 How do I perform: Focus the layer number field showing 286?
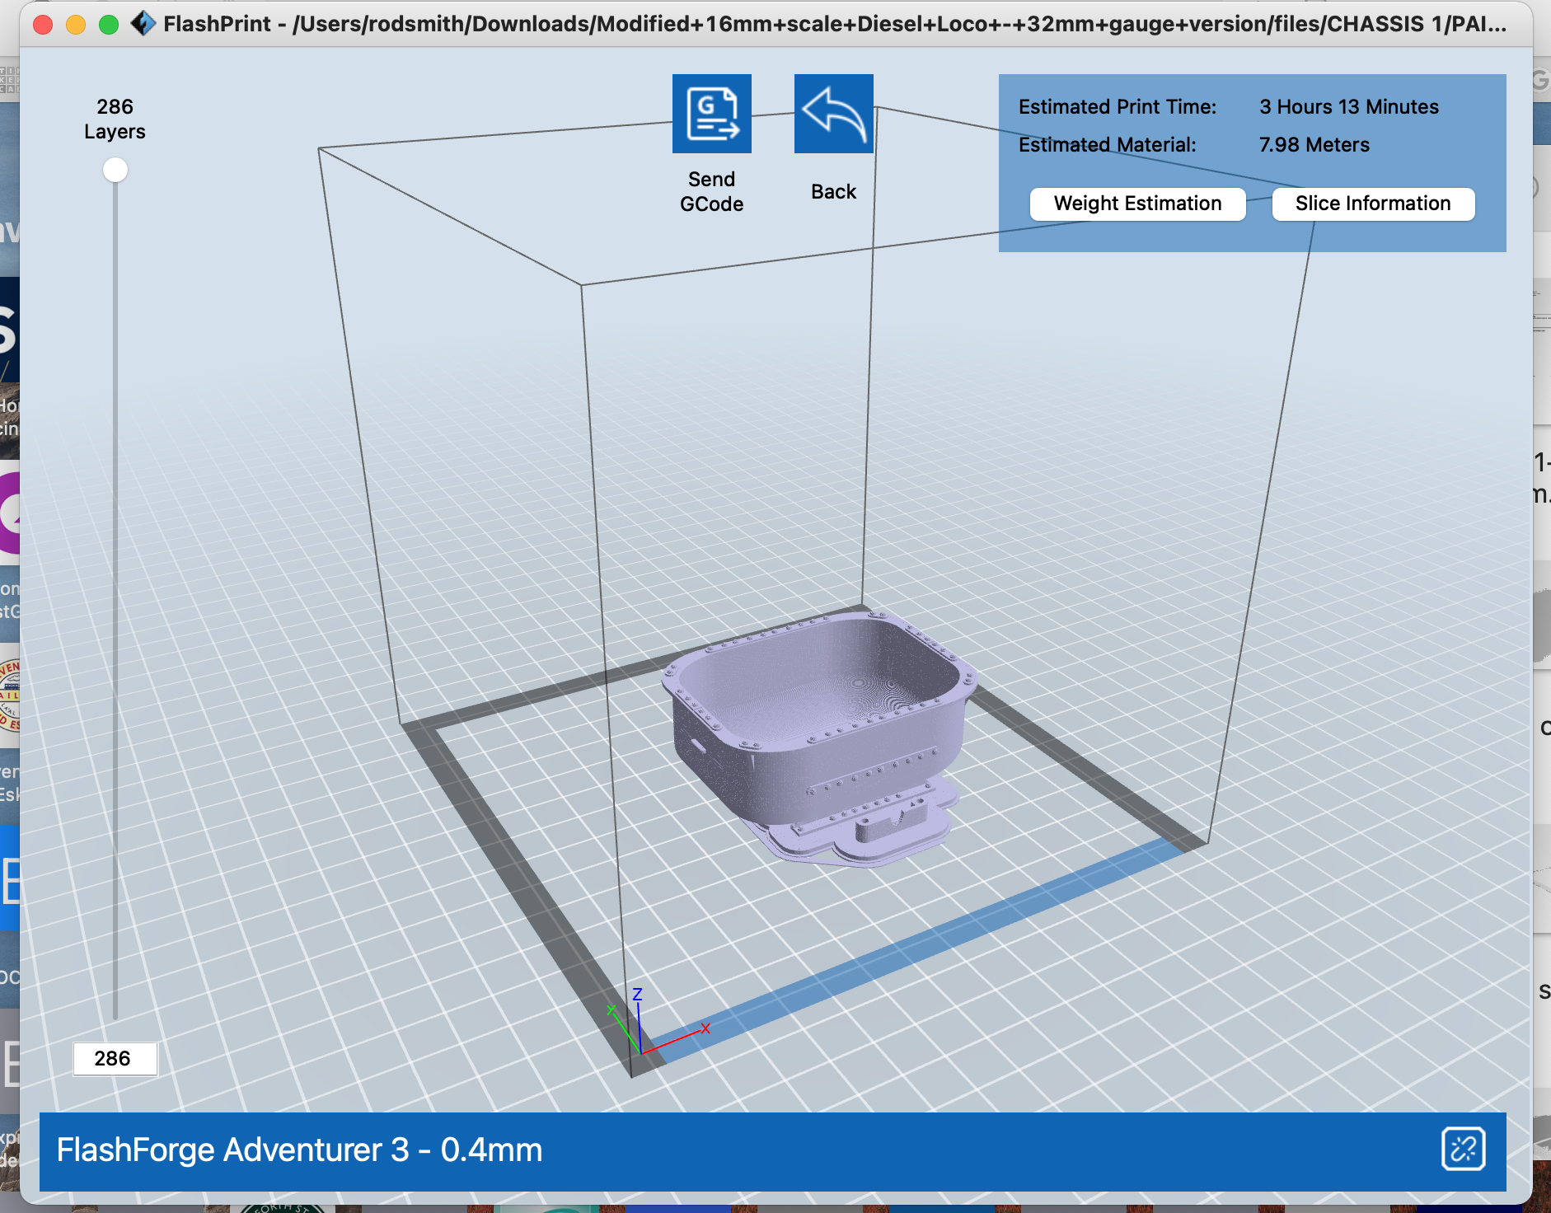[115, 1058]
